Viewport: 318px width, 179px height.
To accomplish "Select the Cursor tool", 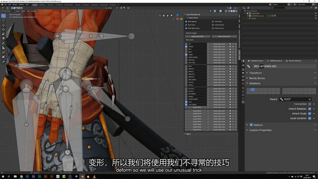I will point(3,20).
